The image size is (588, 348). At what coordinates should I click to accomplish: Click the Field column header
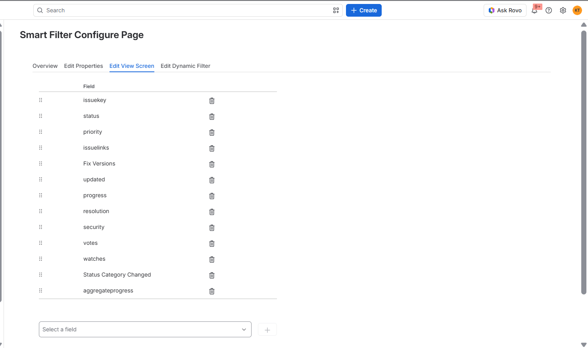[89, 86]
